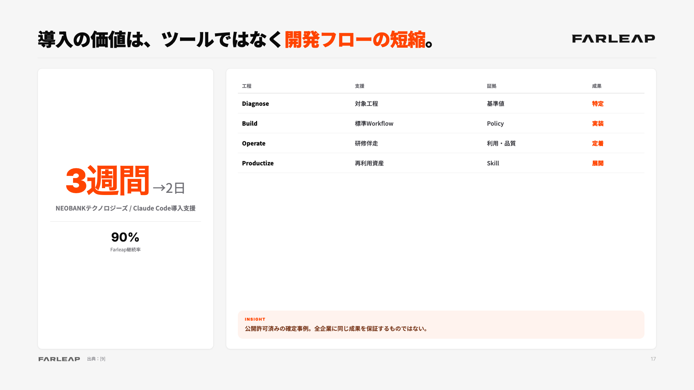The image size is (694, 390).
Task: Click the INSIGHT label
Action: click(255, 319)
